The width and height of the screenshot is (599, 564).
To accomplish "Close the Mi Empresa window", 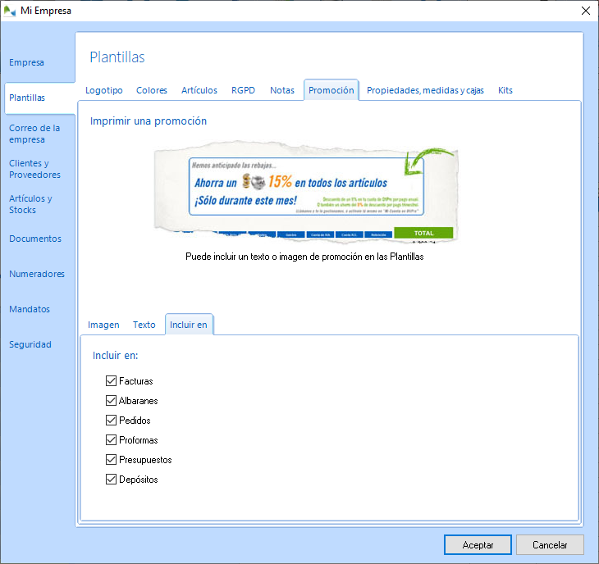I will pos(585,11).
